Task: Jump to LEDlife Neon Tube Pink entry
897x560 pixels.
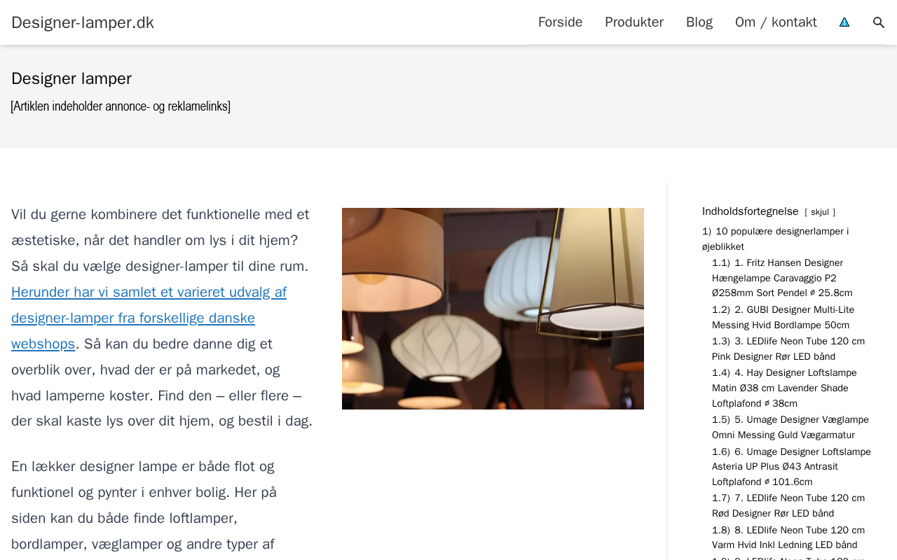Action: pyautogui.click(x=788, y=349)
